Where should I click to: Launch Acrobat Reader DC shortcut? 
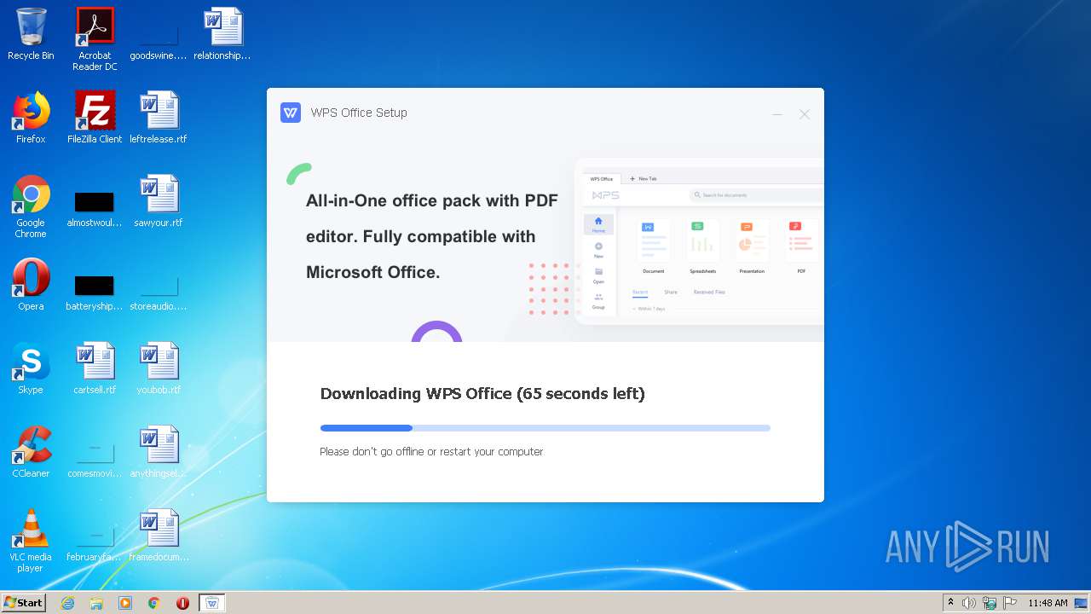[x=95, y=39]
